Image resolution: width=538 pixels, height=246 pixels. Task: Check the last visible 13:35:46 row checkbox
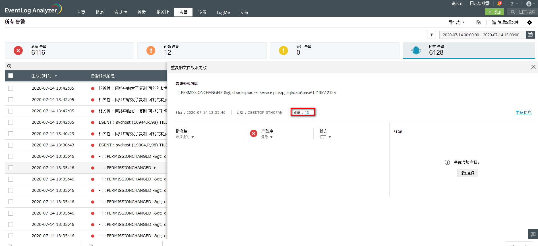click(x=11, y=236)
